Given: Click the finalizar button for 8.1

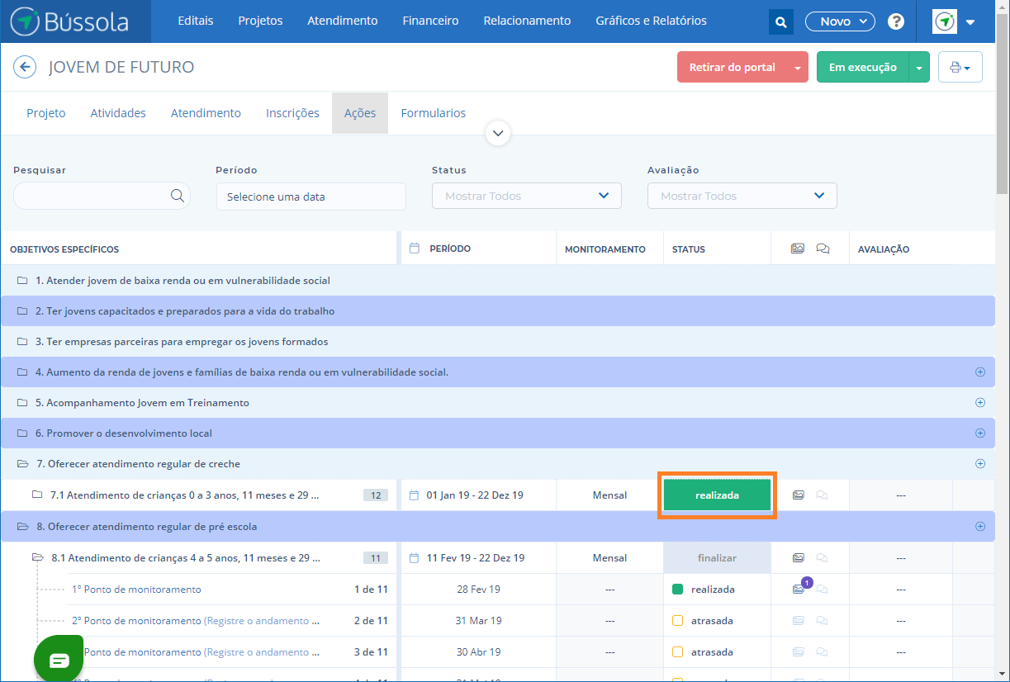Looking at the screenshot, I should pos(717,558).
